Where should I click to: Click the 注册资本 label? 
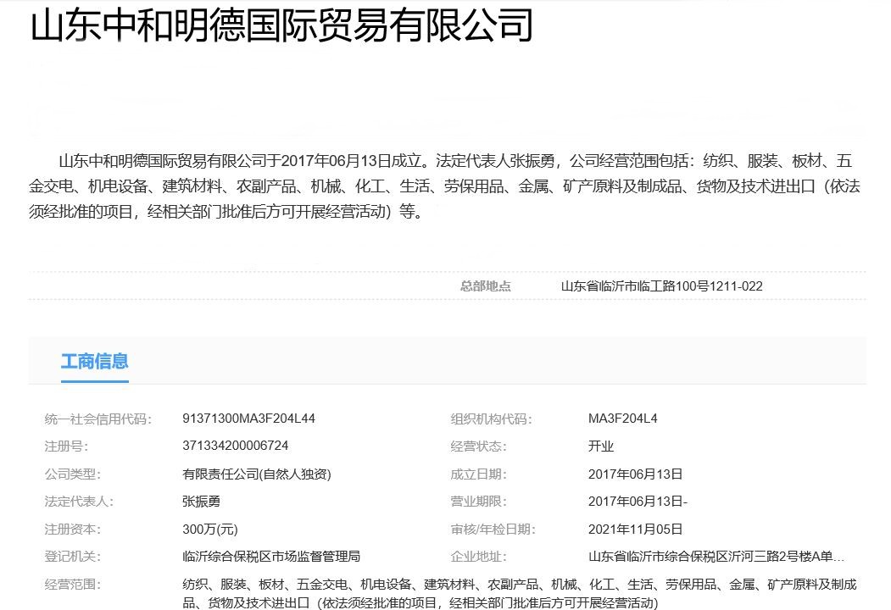72,530
